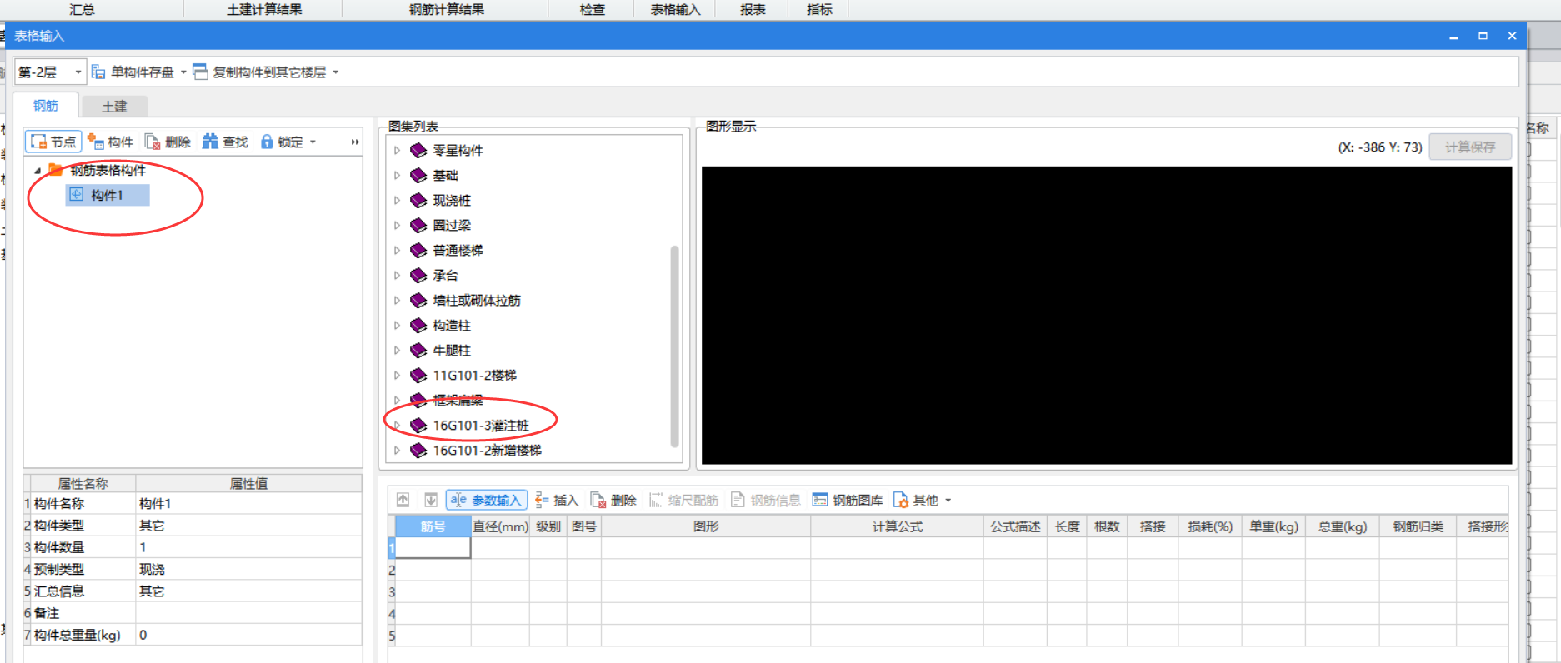Click 删除 in the rebar table toolbar
The width and height of the screenshot is (1561, 663).
click(613, 500)
